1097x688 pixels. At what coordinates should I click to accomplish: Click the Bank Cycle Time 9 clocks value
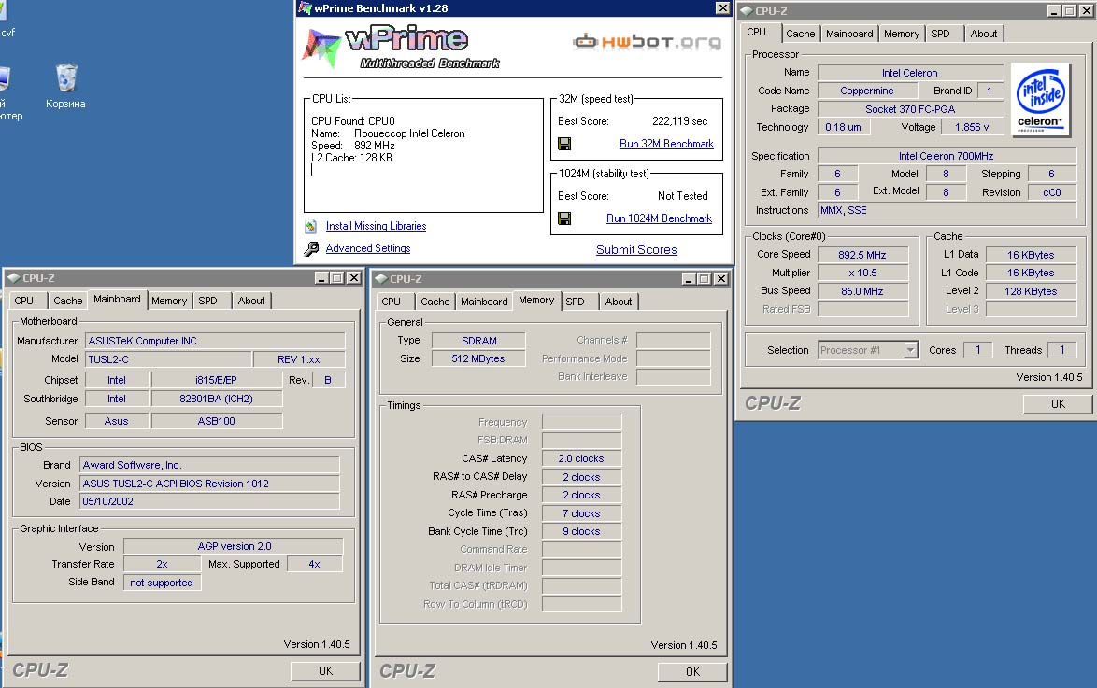click(581, 531)
